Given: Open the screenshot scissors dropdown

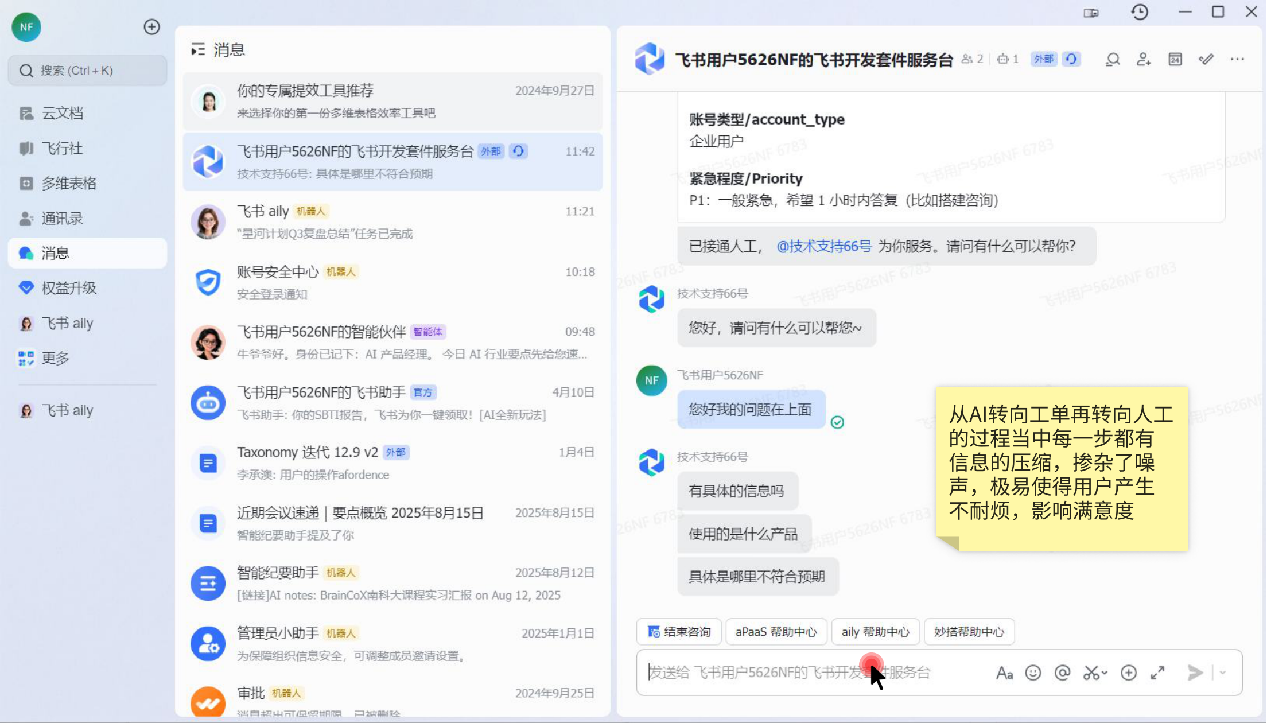Looking at the screenshot, I should click(x=1095, y=673).
